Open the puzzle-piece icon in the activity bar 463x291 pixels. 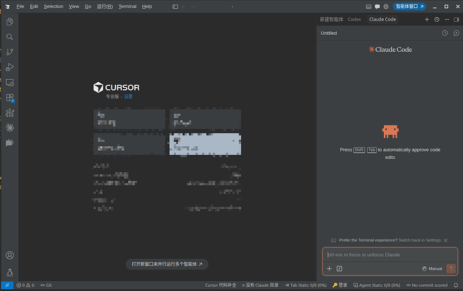(10, 143)
